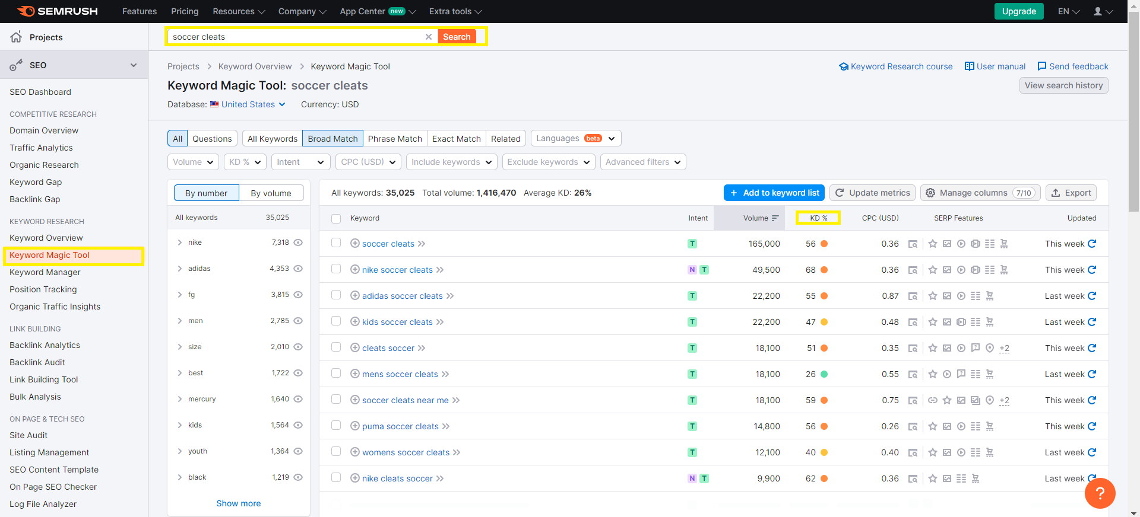The image size is (1140, 517).
Task: Select Exact Match tab
Action: pyautogui.click(x=457, y=138)
